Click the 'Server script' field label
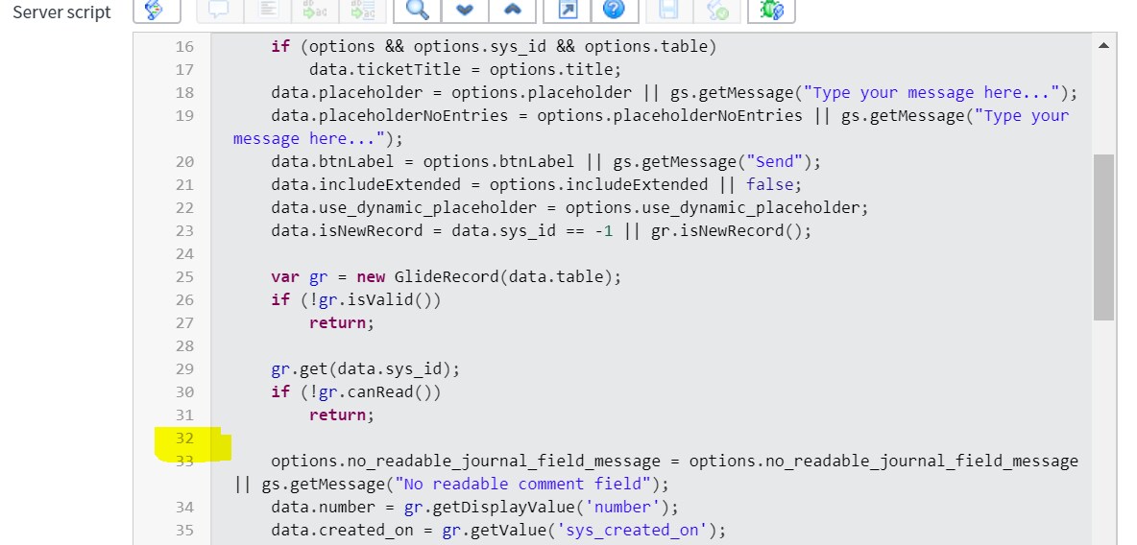This screenshot has width=1137, height=545. click(x=61, y=12)
